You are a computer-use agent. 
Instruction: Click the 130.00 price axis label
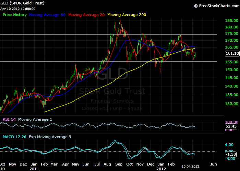pos(231,104)
